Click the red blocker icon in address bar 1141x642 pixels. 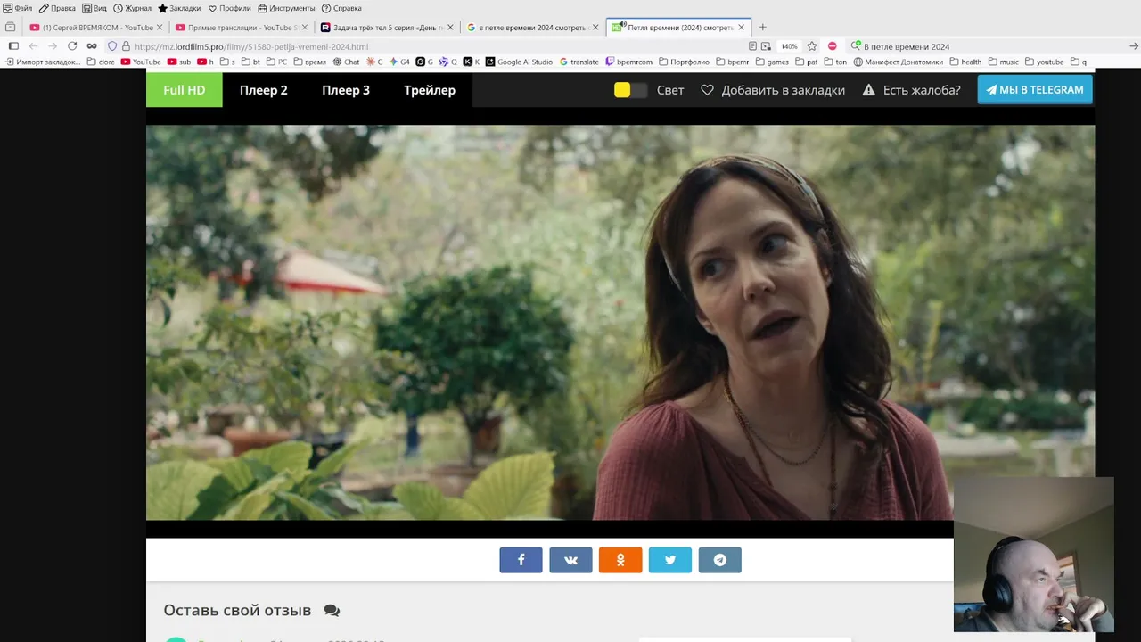click(x=832, y=46)
